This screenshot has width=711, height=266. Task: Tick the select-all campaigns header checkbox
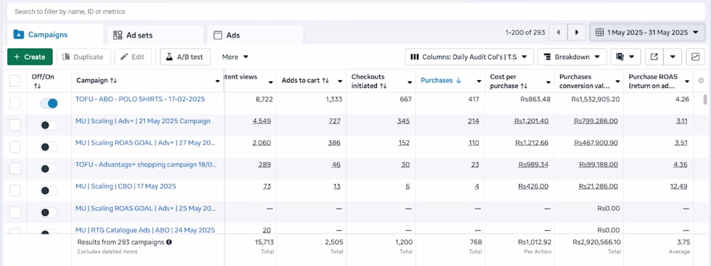tap(15, 81)
